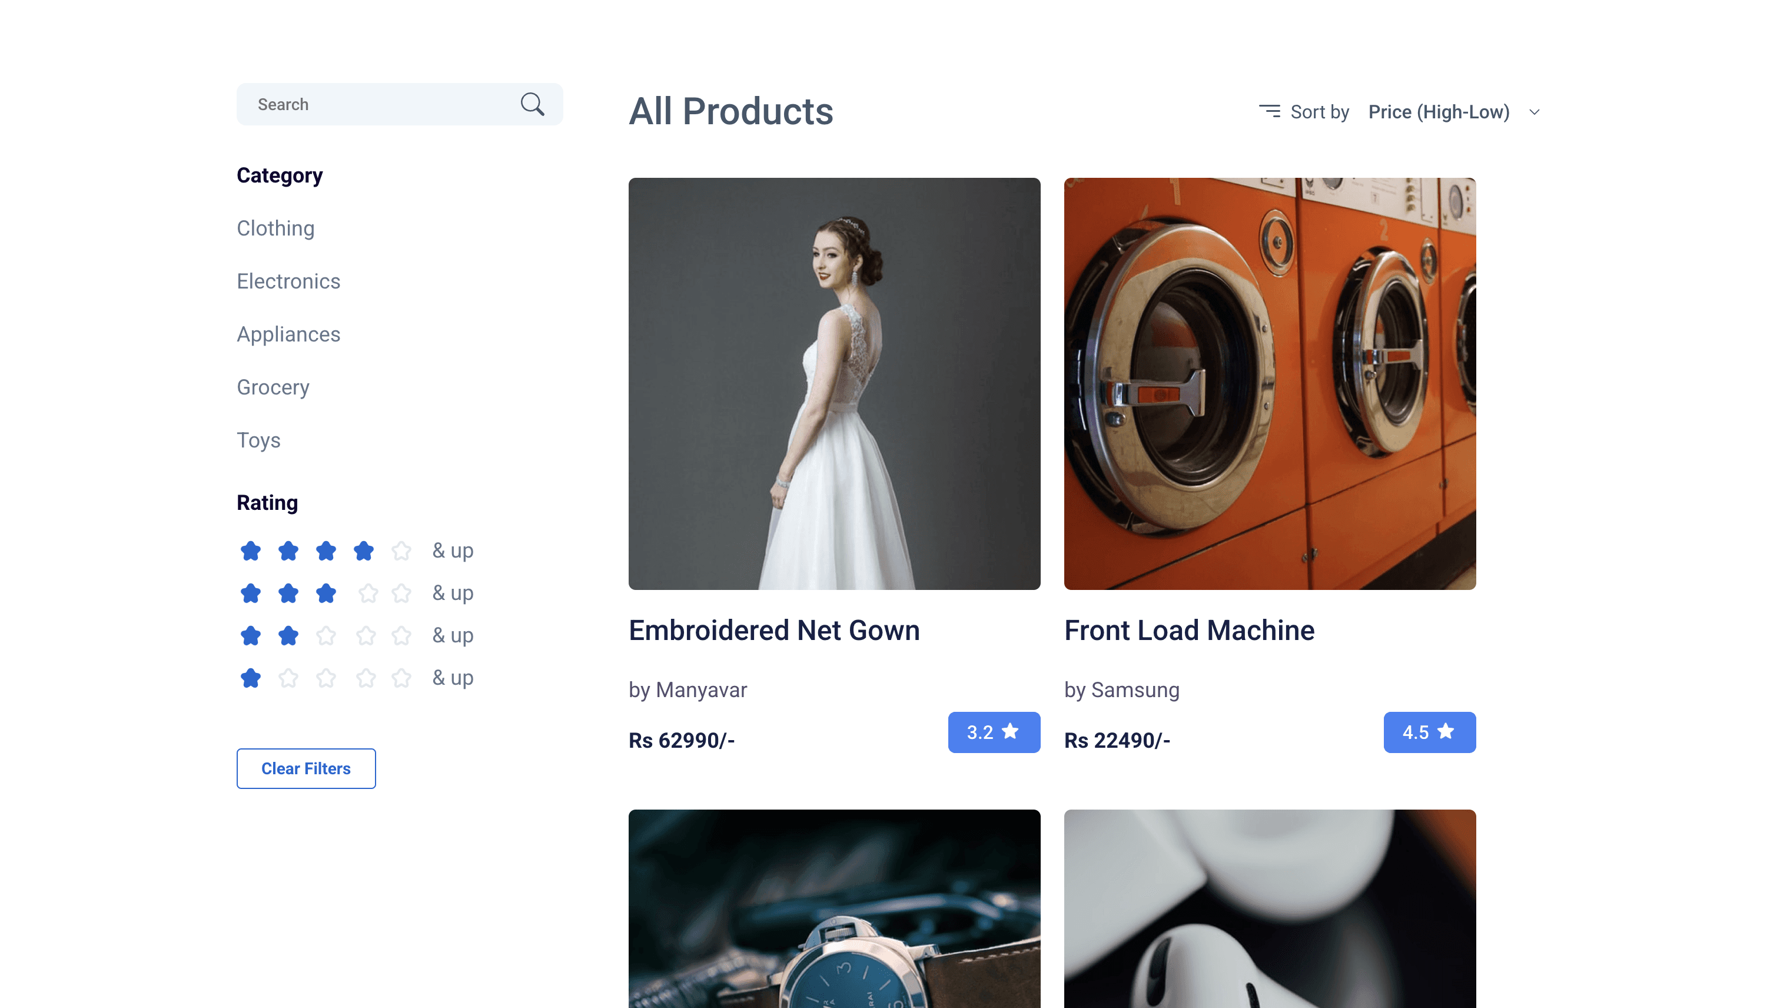This screenshot has height=1008, width=1780.
Task: Click the third star in the 3-star row
Action: click(x=326, y=593)
